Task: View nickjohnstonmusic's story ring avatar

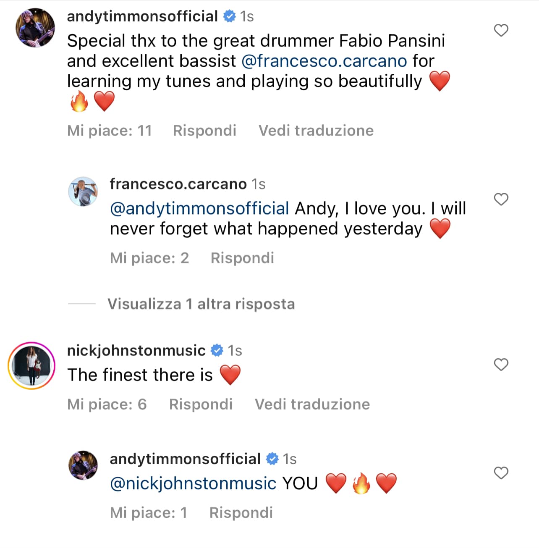Action: click(32, 365)
